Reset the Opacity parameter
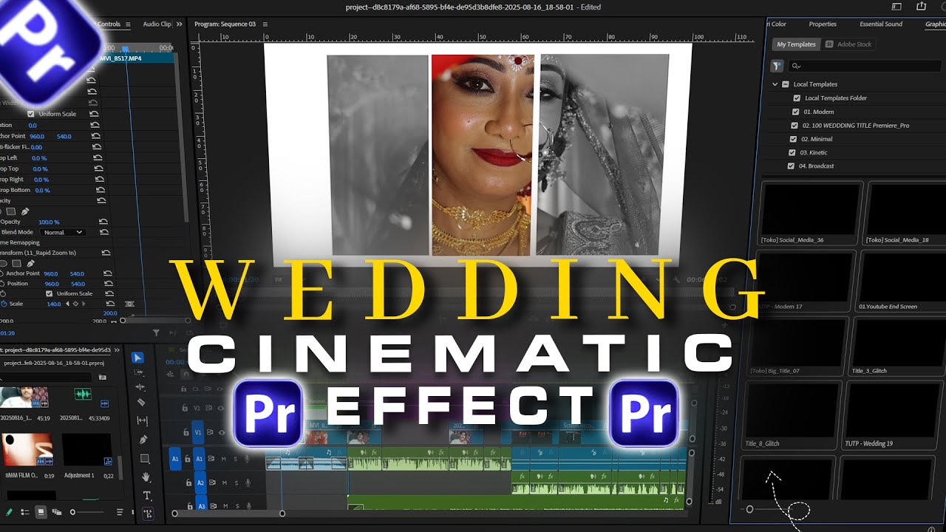The image size is (946, 532). 103,222
